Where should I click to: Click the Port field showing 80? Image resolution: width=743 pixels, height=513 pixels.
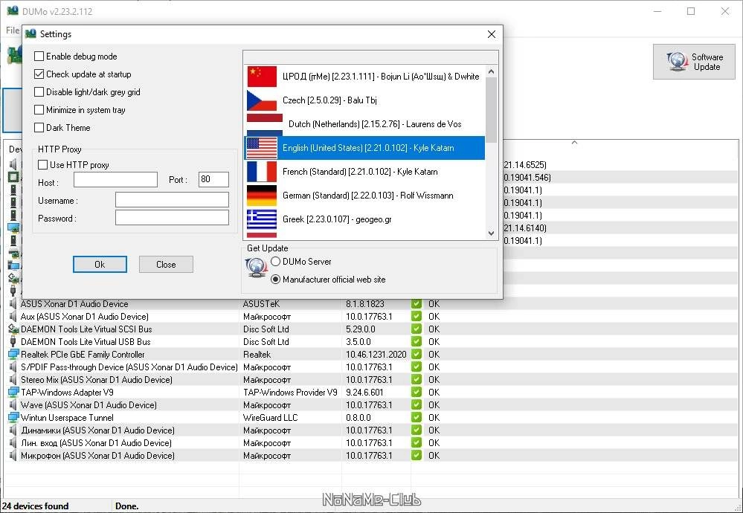[213, 179]
